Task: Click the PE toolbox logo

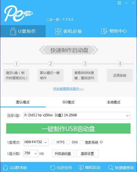Action: [x=18, y=13]
